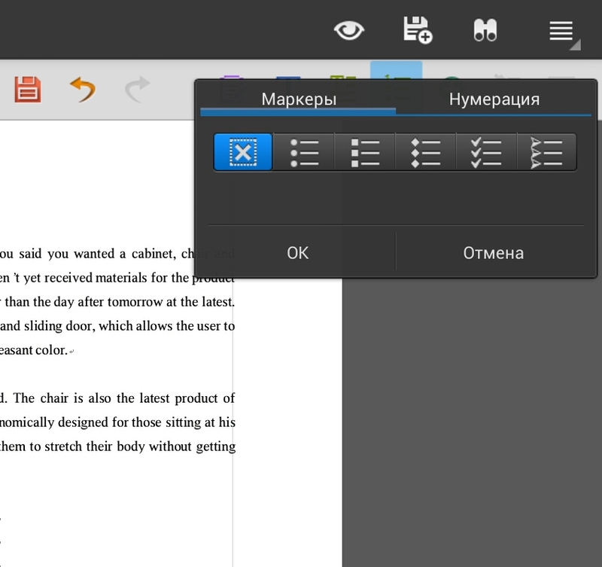
Task: Click the text "than the day after tomorrow"
Action: [x=84, y=302]
